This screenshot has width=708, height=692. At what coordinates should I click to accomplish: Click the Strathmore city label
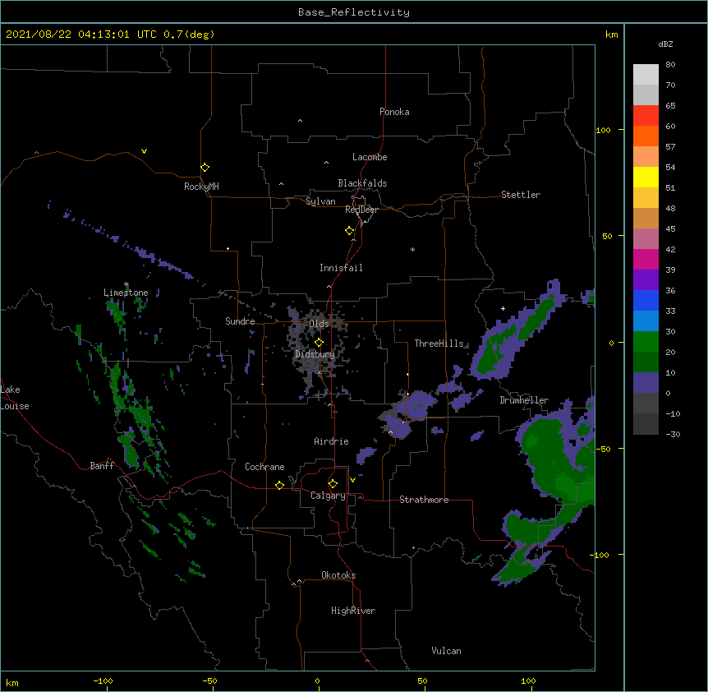(x=424, y=500)
